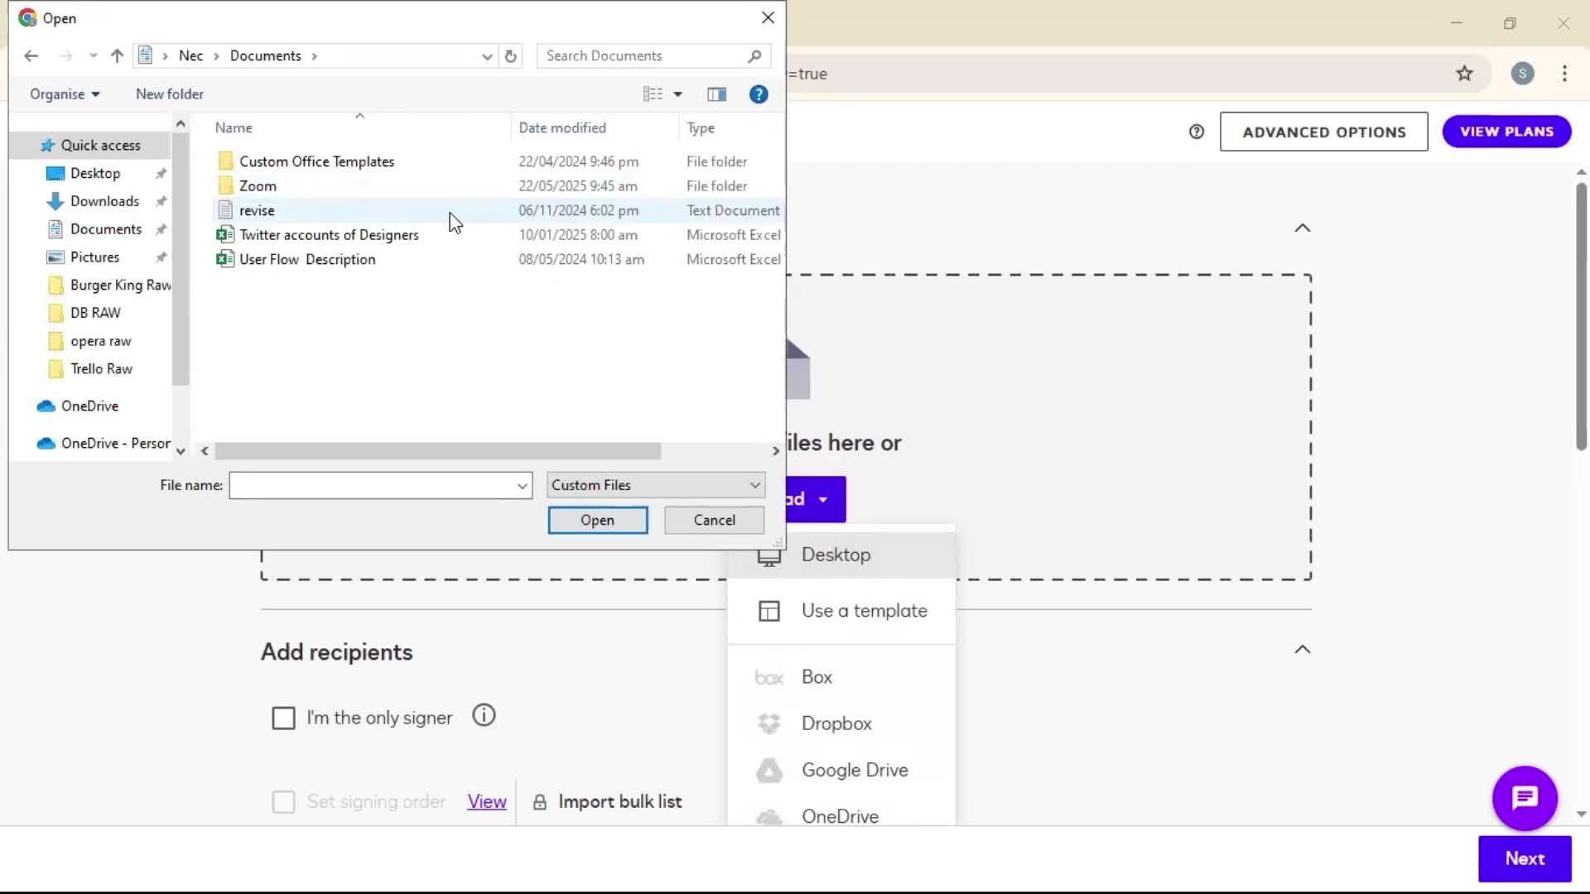The height and width of the screenshot is (894, 1590).
Task: Collapse the Add recipients section
Action: pyautogui.click(x=1303, y=650)
